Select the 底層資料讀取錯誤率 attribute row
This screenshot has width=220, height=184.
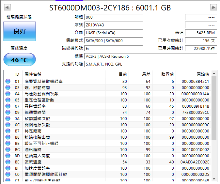[107, 81]
